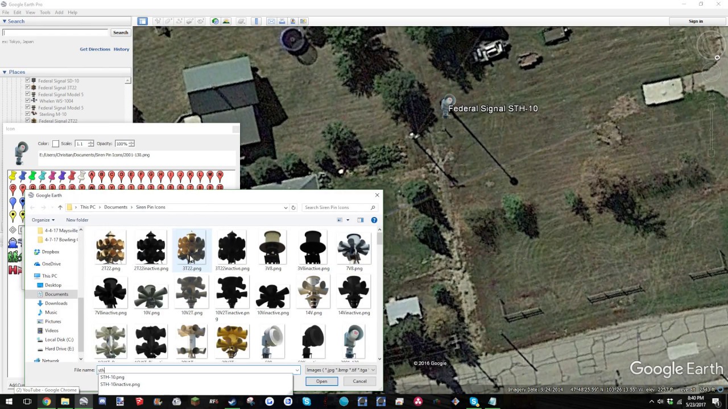Screen dimensions: 728x409
Task: Open the Add menu
Action: click(59, 12)
